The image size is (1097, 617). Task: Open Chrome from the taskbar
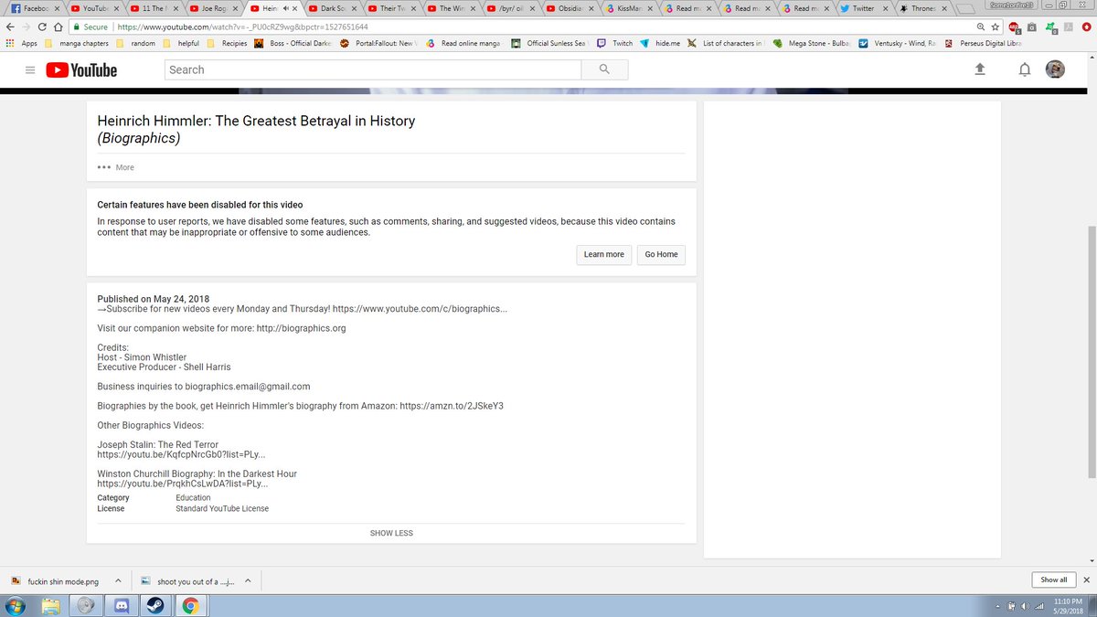(190, 605)
